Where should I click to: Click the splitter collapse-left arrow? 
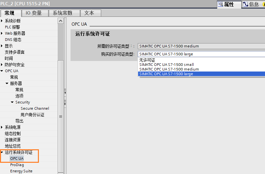click(65, 93)
